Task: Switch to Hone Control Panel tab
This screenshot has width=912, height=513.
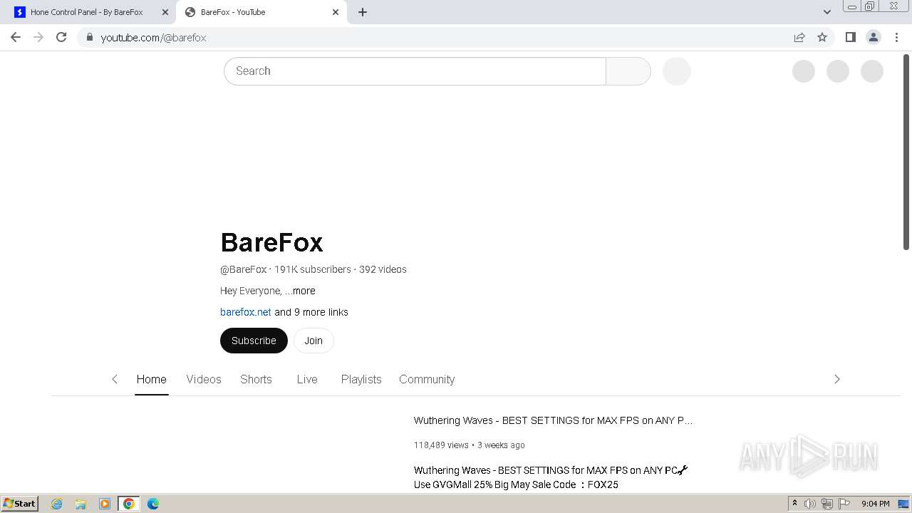Action: click(x=86, y=12)
